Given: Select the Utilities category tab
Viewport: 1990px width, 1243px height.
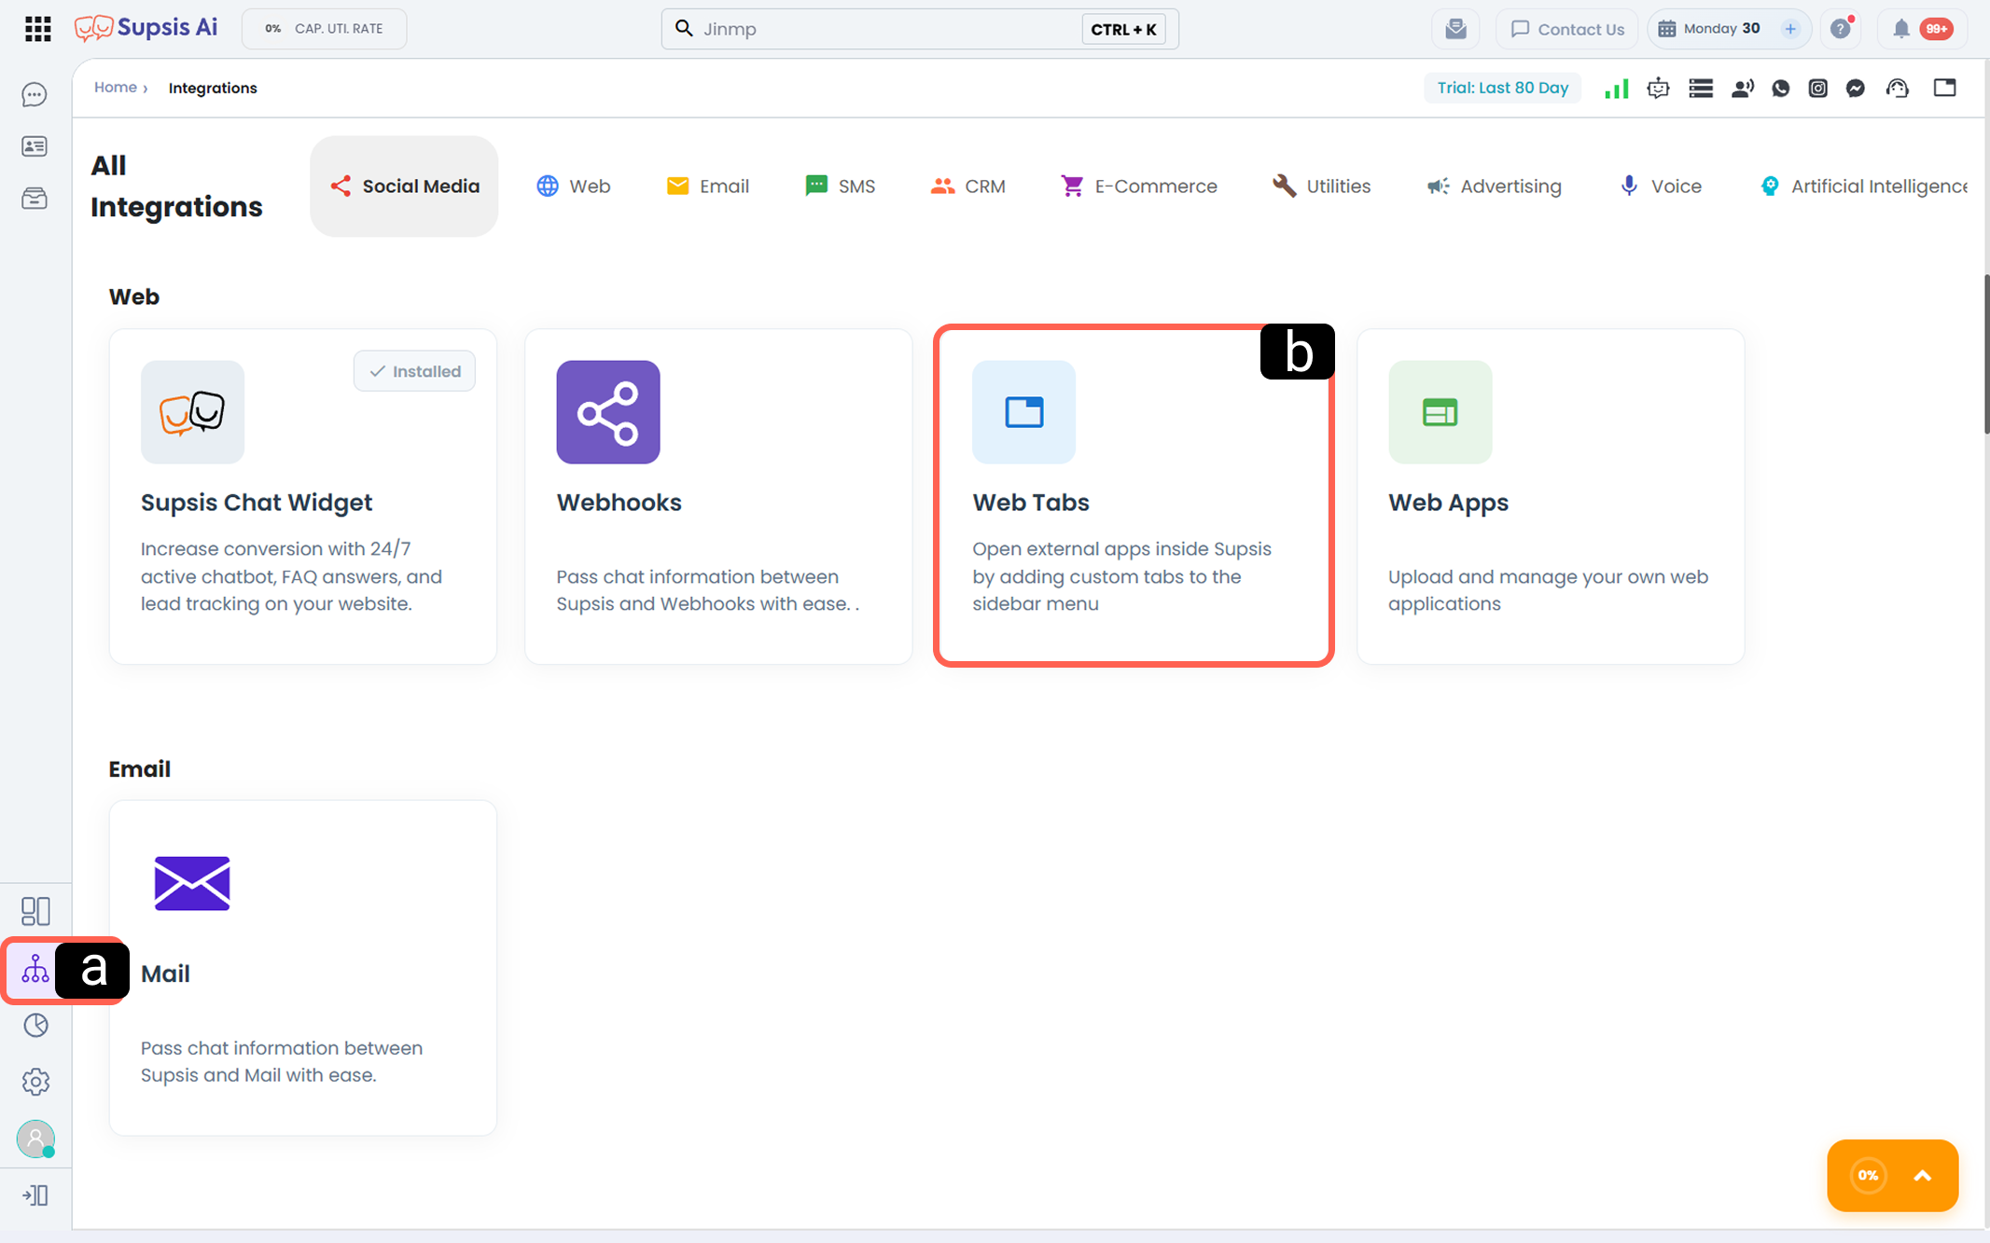Looking at the screenshot, I should 1321,186.
